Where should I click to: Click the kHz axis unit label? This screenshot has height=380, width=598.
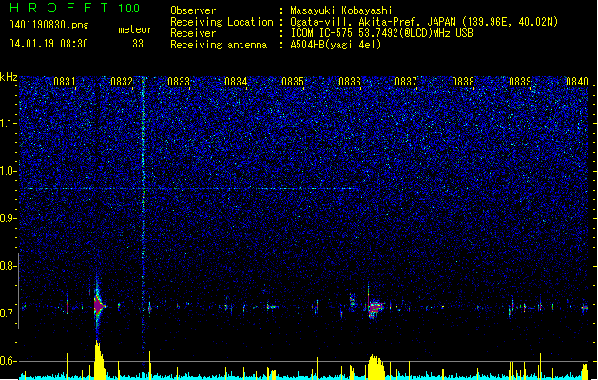point(9,77)
